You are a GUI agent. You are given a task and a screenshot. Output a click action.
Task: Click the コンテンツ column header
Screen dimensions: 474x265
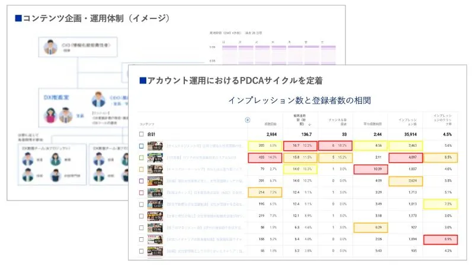[147, 124]
